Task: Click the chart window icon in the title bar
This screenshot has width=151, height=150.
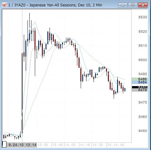Action: click(x=5, y=5)
